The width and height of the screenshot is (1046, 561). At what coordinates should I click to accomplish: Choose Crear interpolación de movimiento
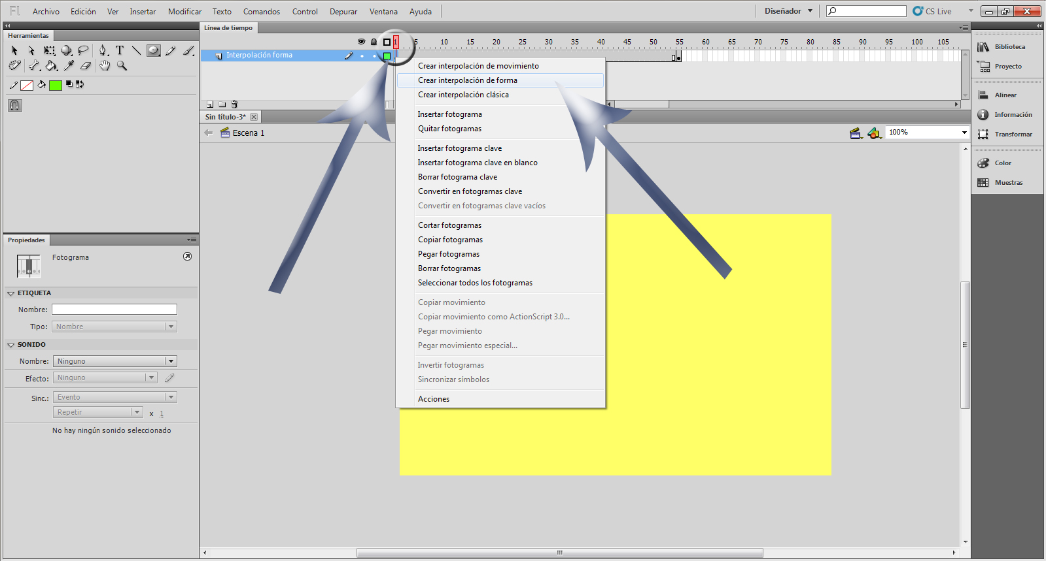pos(500,66)
